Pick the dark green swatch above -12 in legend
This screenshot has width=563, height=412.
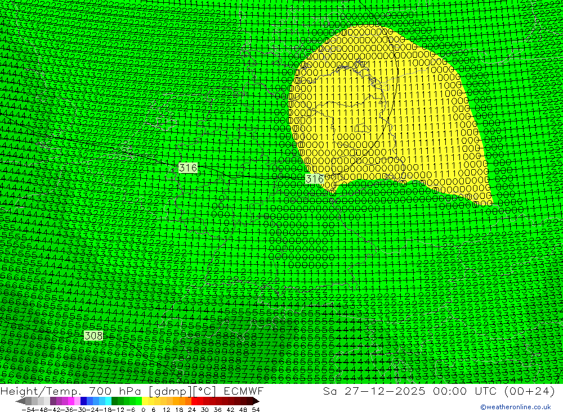(x=114, y=401)
